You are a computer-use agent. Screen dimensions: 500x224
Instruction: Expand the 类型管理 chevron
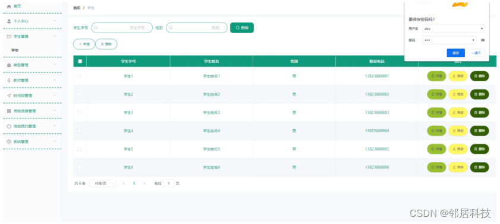55,65
